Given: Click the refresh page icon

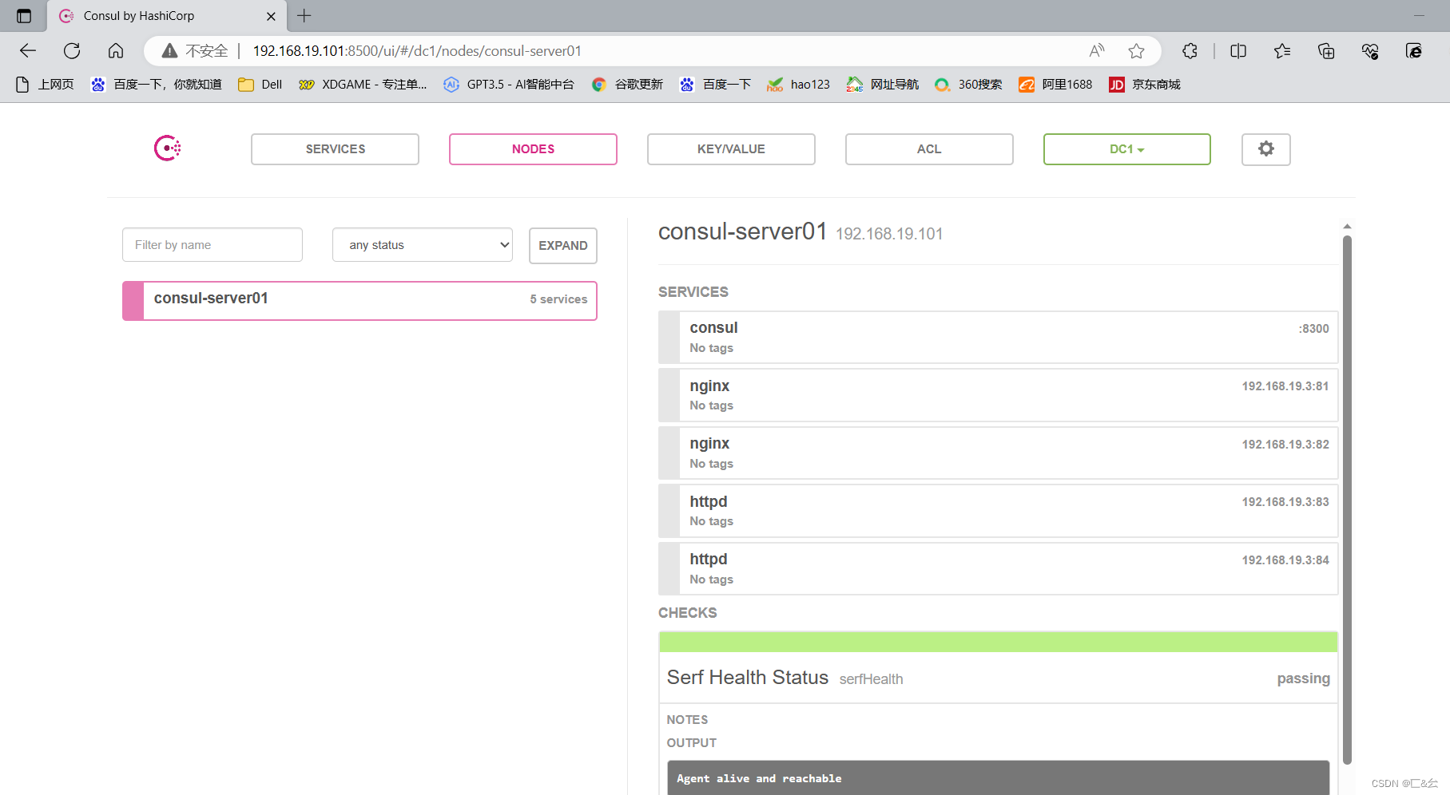Looking at the screenshot, I should (72, 50).
